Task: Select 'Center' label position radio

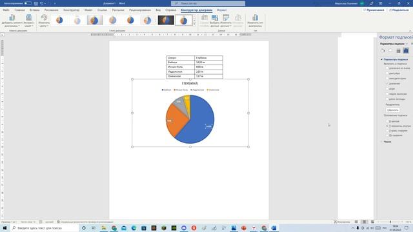Action: coord(387,121)
